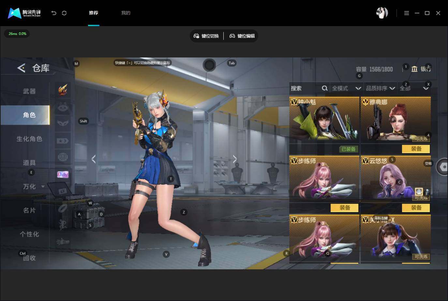Open the 名片 category
This screenshot has height=301, width=448.
tap(29, 210)
